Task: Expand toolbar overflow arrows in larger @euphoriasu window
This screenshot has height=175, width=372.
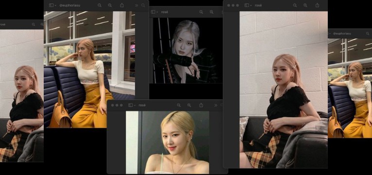Action: (136, 5)
